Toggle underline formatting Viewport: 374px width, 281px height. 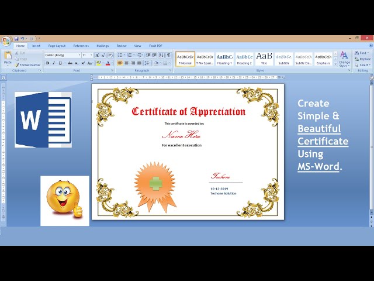click(x=60, y=63)
